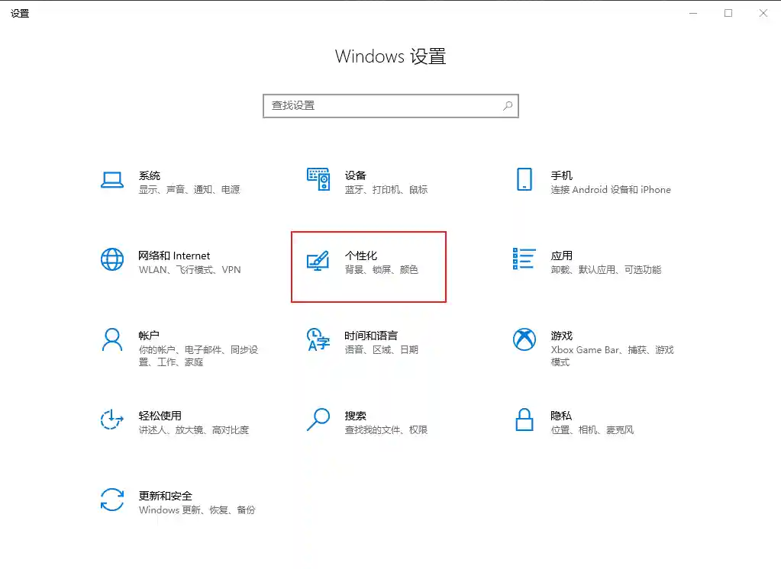Click the Windows 设置 page heading

(390, 56)
